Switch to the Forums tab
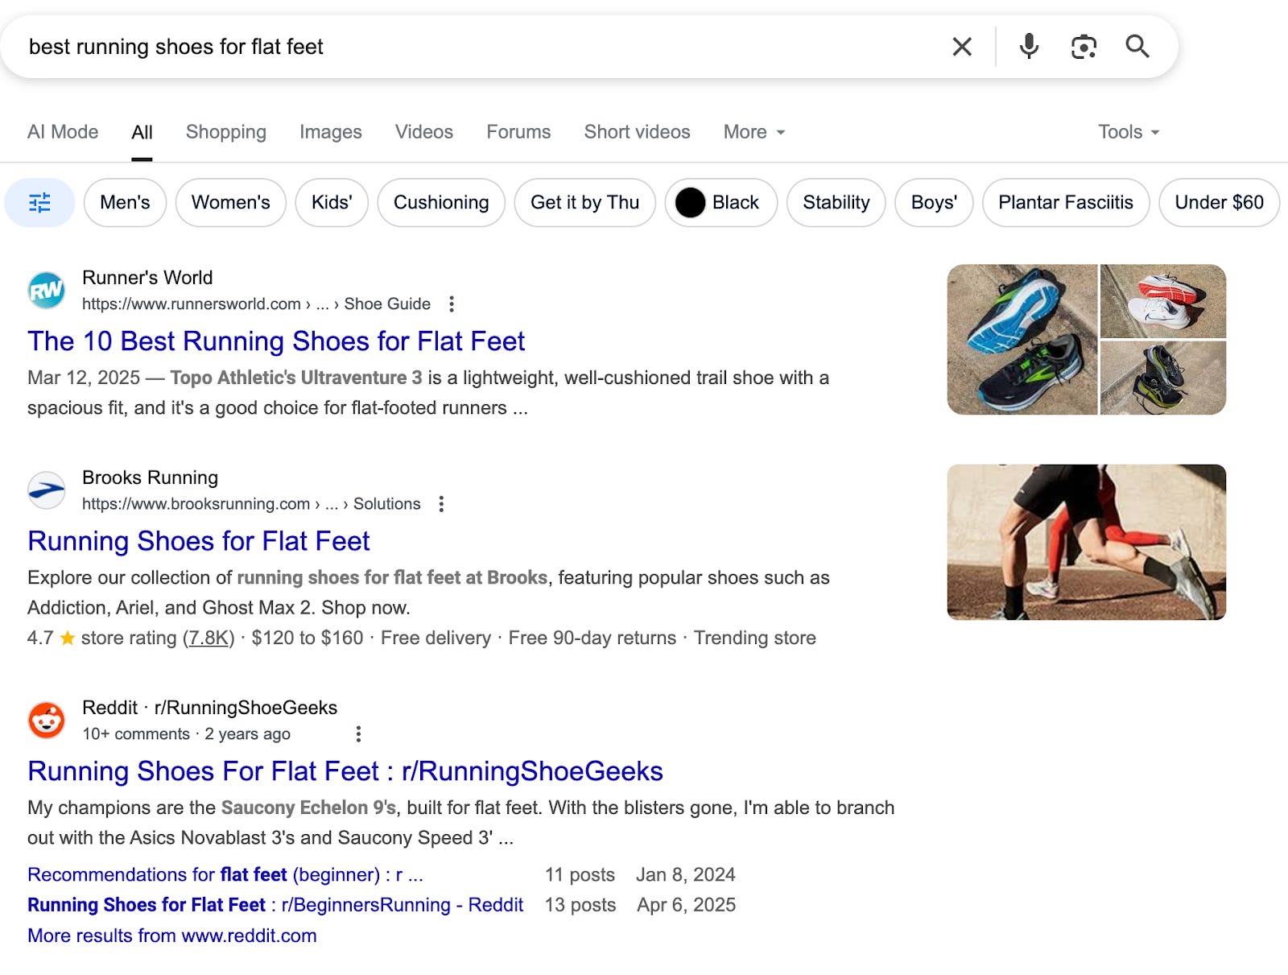This screenshot has height=975, width=1288. tap(518, 132)
